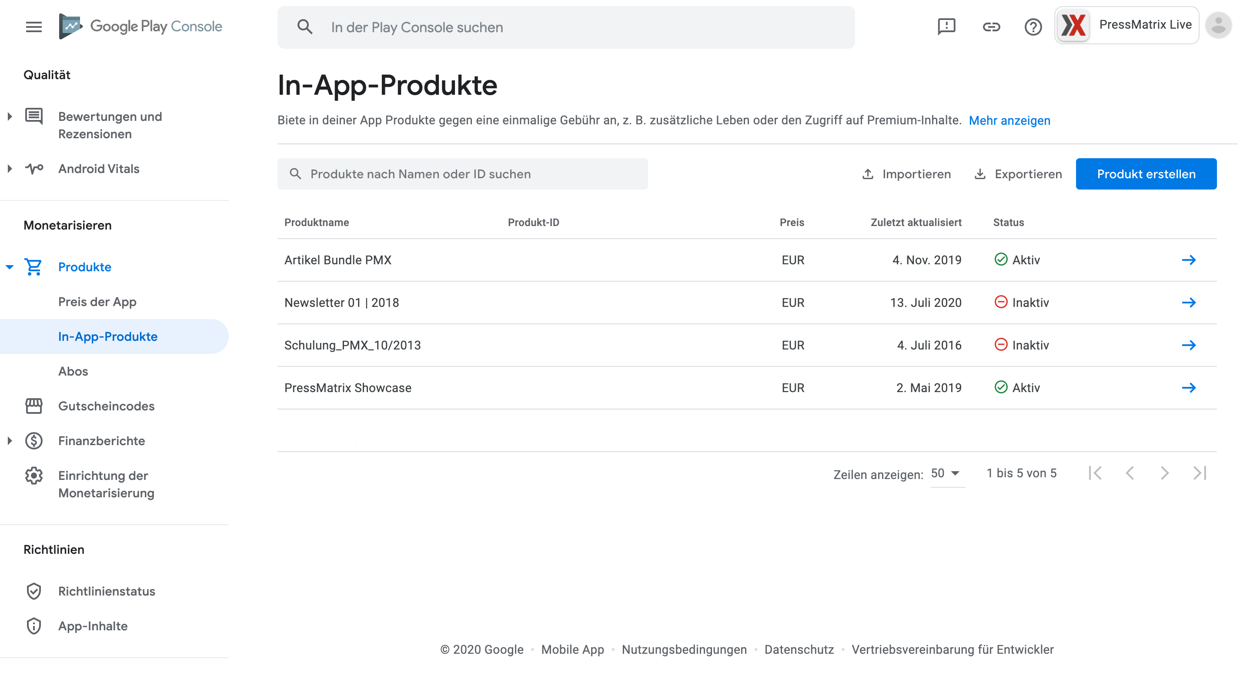Open Vertriebsvereinbarung für Entwickler link
This screenshot has height=679, width=1250.
click(x=953, y=650)
